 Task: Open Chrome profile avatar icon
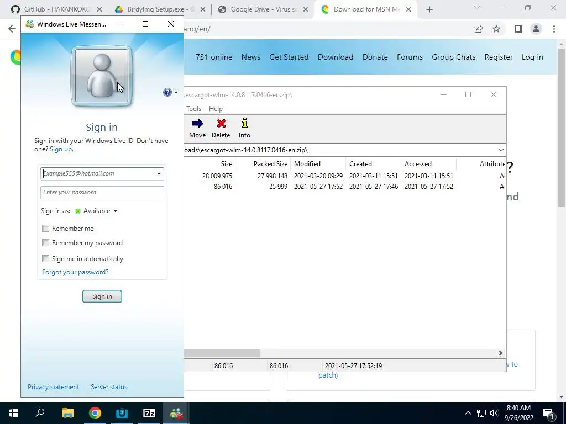(536, 29)
